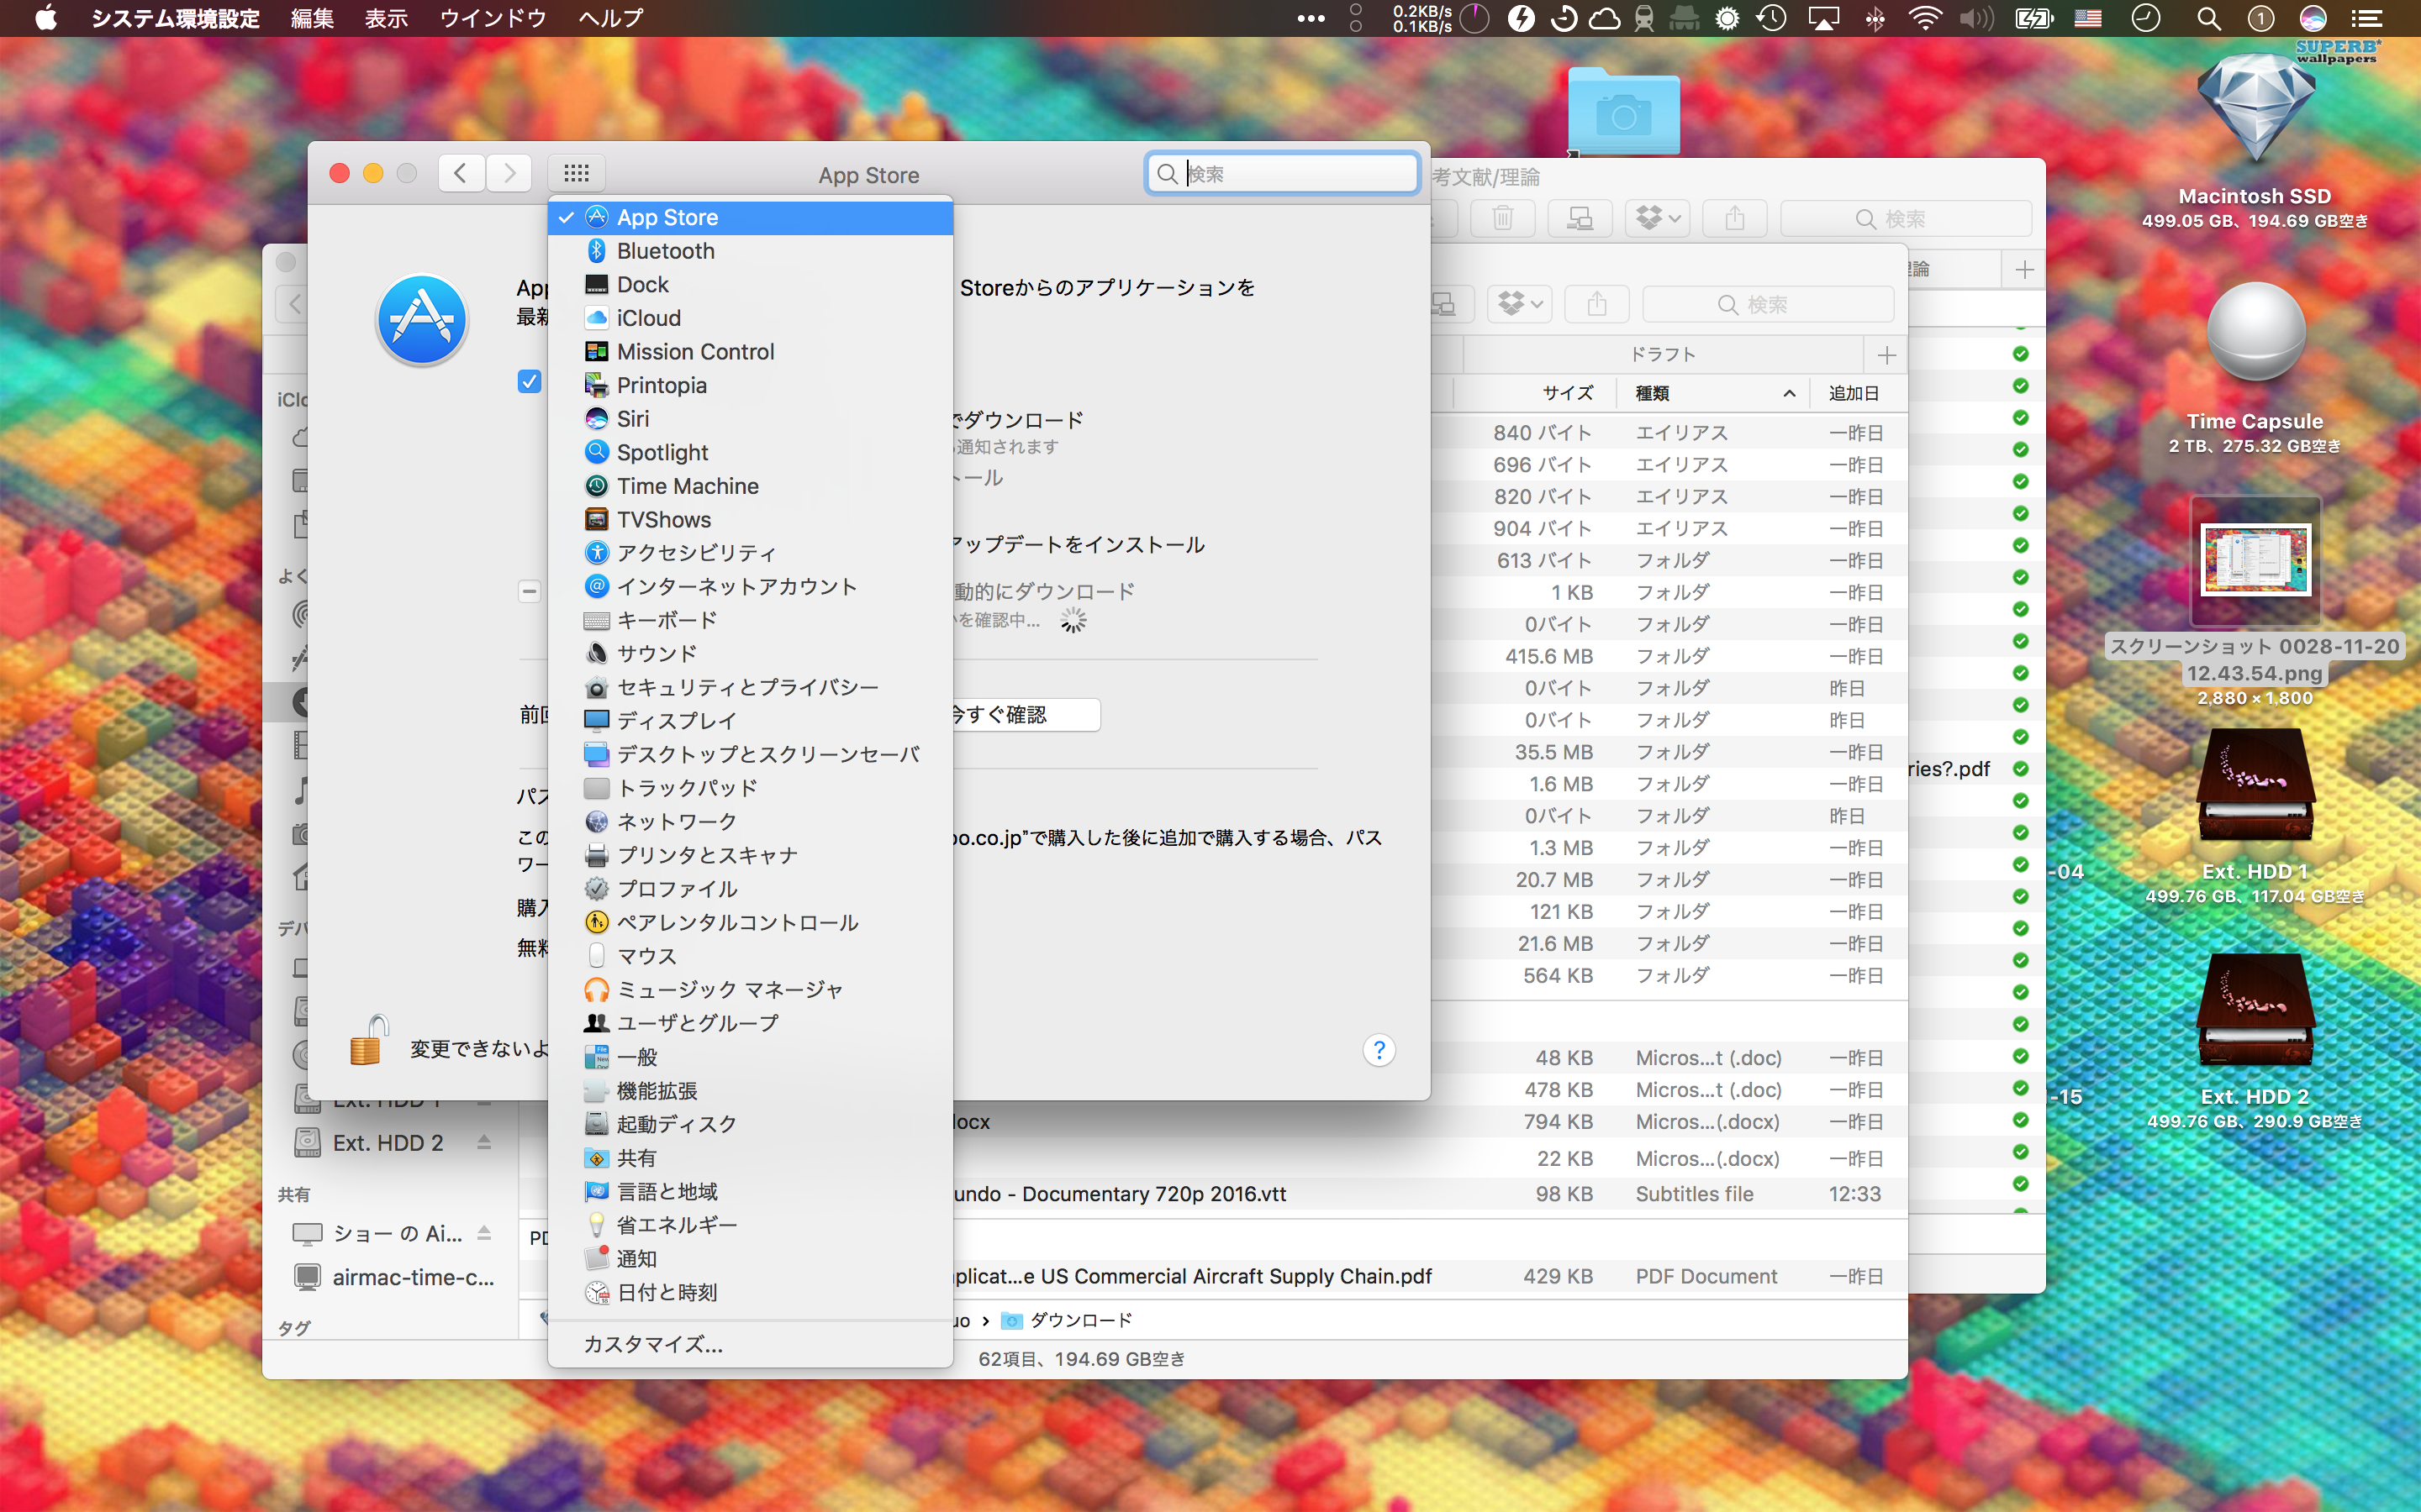Open the 表示 menu

[386, 18]
